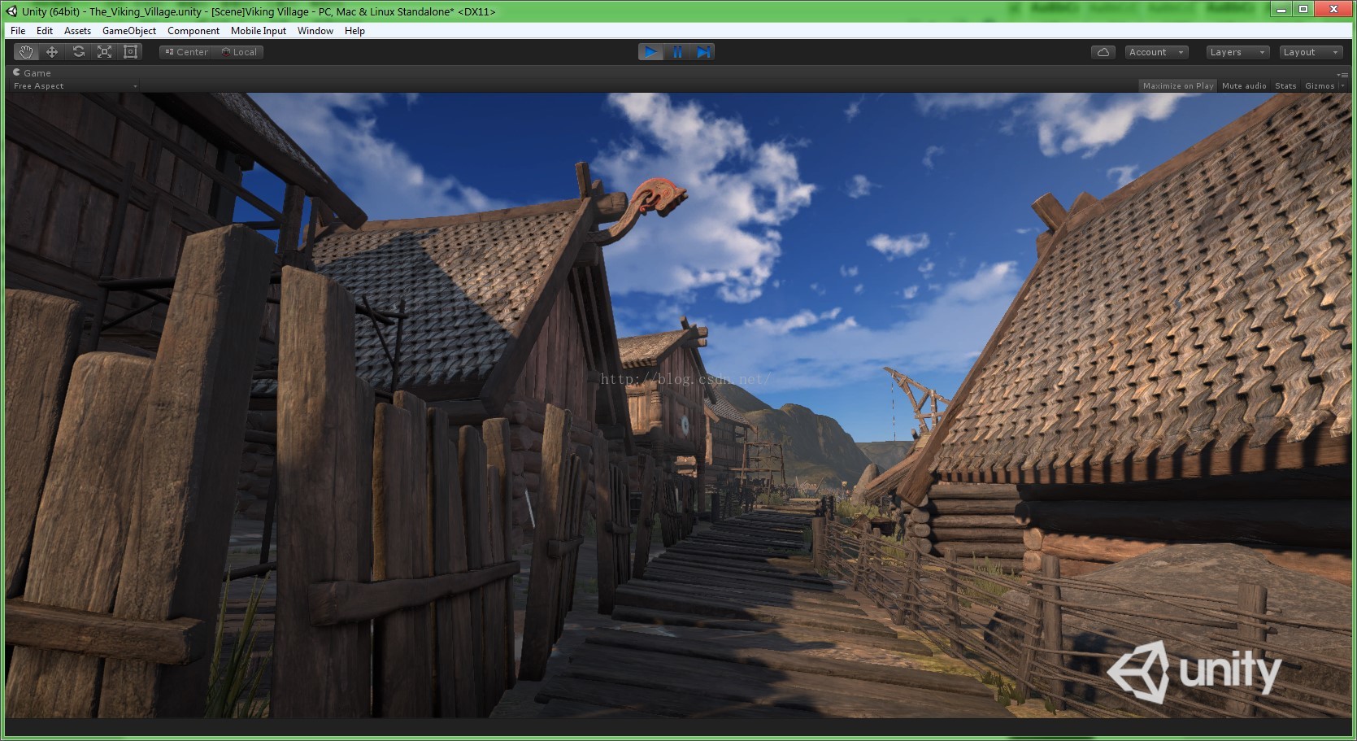Toggle Maximize on Play
The width and height of the screenshot is (1357, 741).
1177,86
